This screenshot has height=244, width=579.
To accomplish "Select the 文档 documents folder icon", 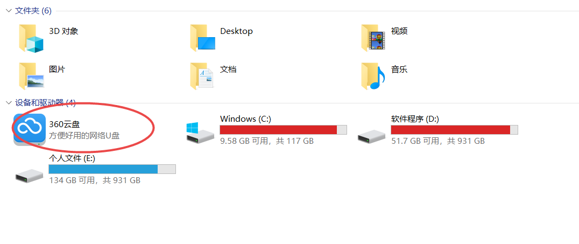I will (x=202, y=76).
